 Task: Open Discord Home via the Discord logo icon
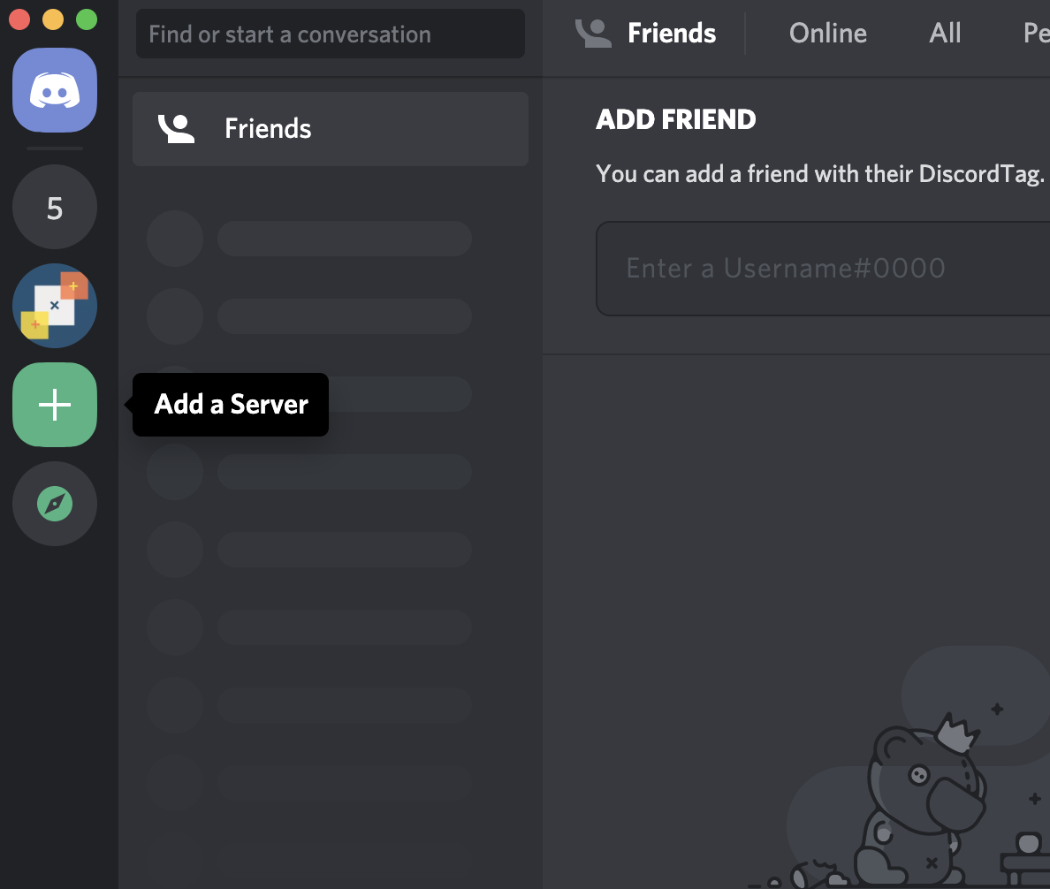tap(55, 90)
